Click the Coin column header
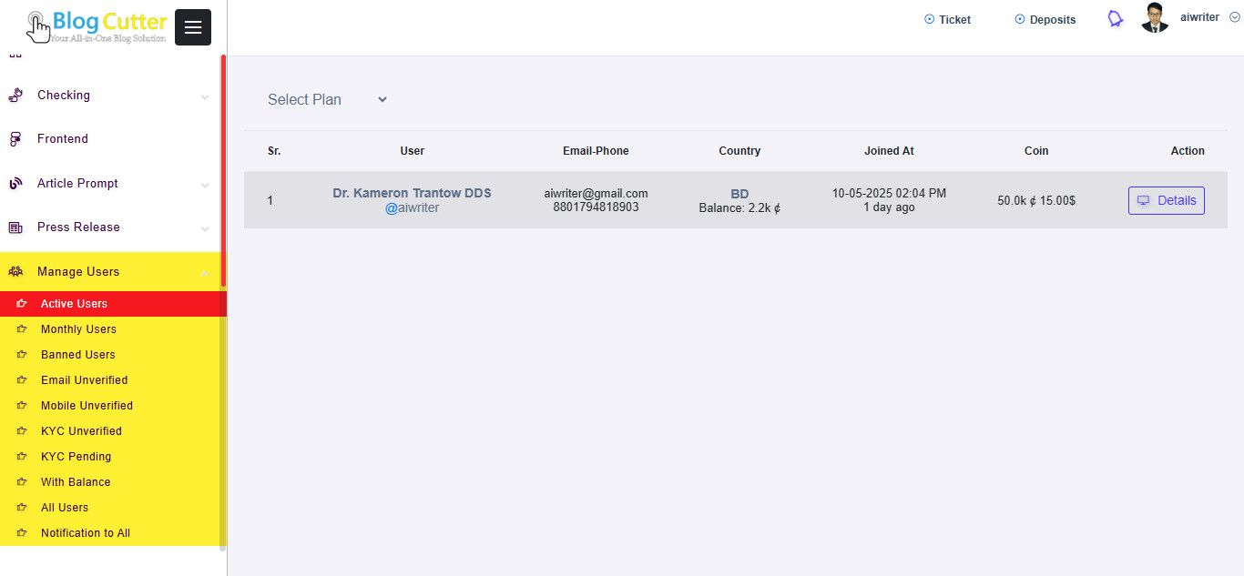Screen dimensions: 1244x576 pos(1036,151)
